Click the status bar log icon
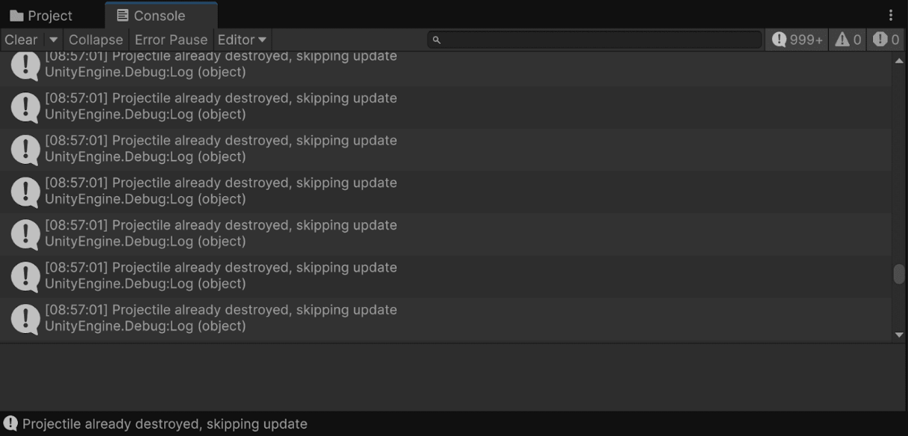Viewport: 908px width, 436px height. point(10,423)
